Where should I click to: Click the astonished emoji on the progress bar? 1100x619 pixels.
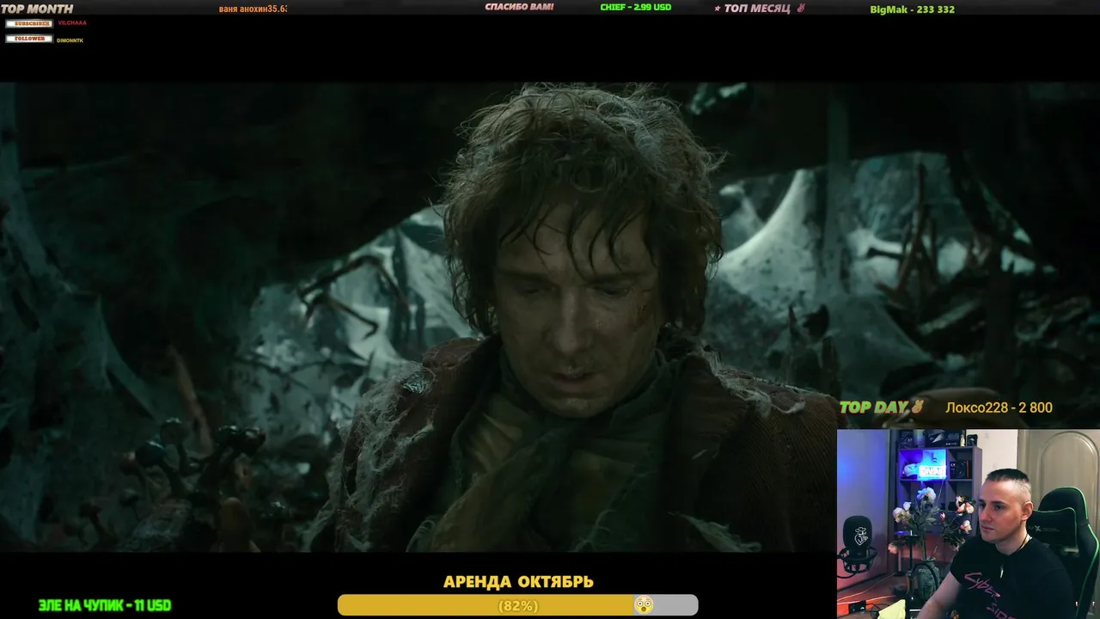click(x=643, y=605)
